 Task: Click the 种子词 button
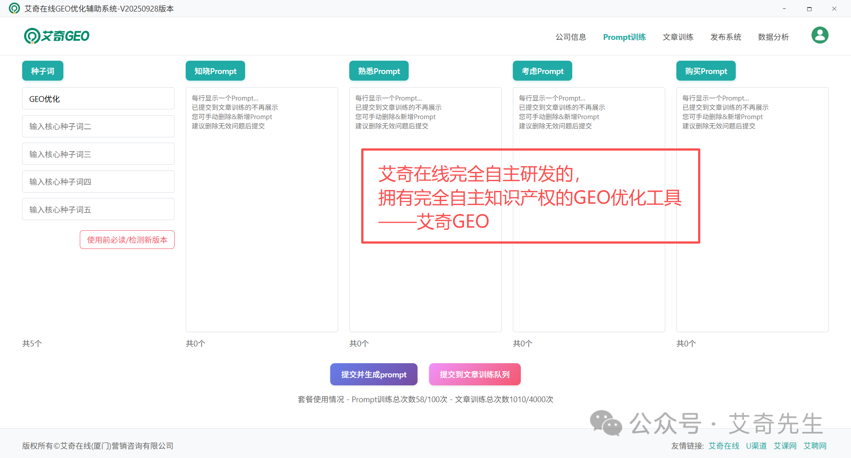point(43,71)
